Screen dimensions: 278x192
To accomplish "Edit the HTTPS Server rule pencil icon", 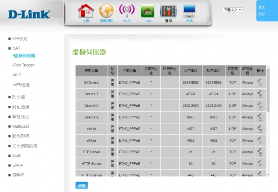I will 259,173.
